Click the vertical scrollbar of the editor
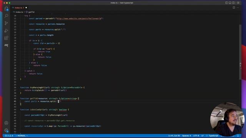 tap(240, 52)
